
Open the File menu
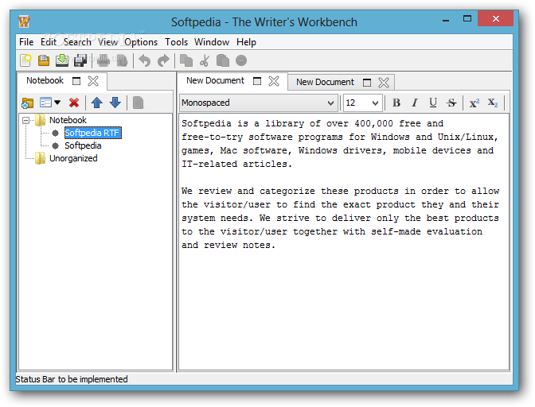26,42
